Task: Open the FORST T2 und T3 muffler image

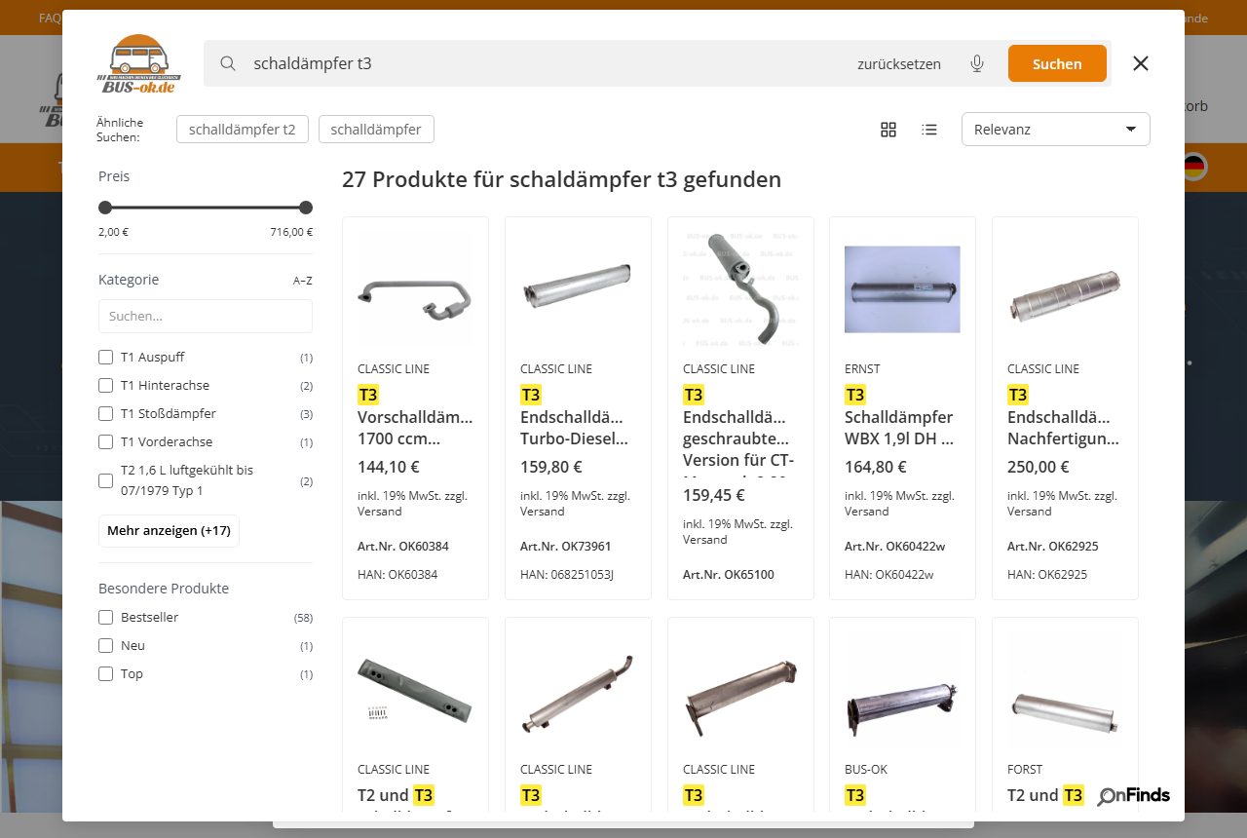Action: (1065, 690)
